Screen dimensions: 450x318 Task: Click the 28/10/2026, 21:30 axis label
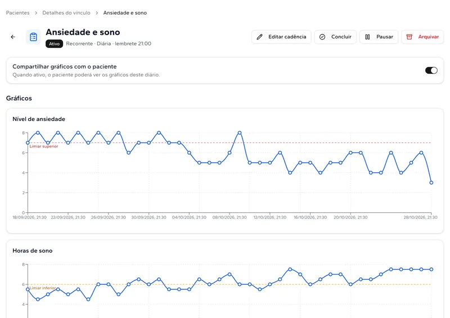point(420,217)
